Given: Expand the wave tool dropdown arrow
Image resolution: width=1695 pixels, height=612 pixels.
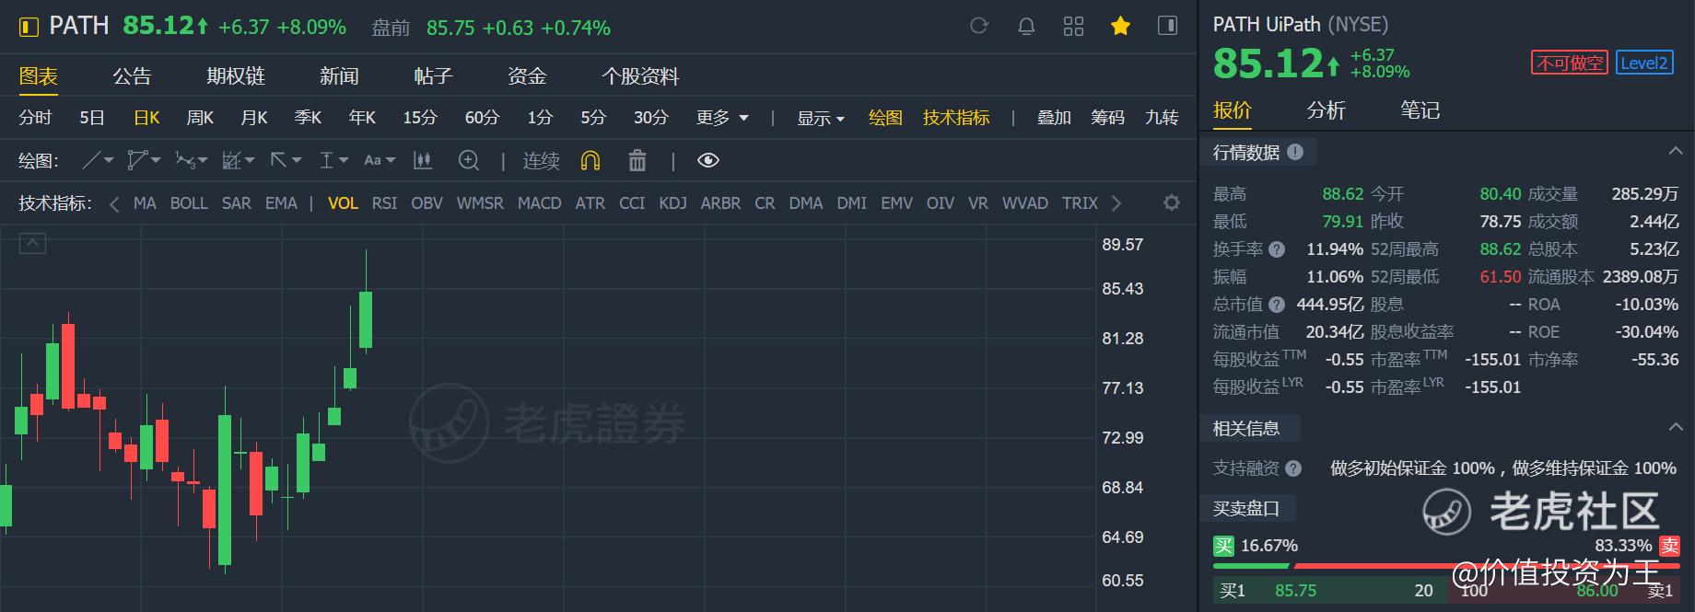Looking at the screenshot, I should (x=203, y=160).
